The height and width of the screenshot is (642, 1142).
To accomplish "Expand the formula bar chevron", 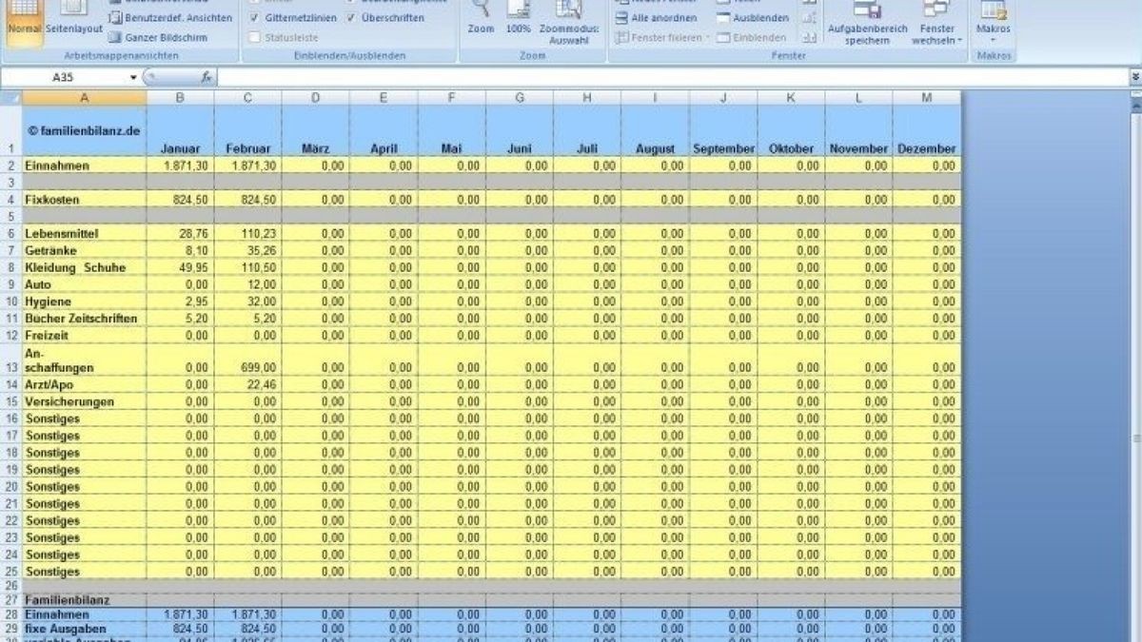I will [1134, 76].
